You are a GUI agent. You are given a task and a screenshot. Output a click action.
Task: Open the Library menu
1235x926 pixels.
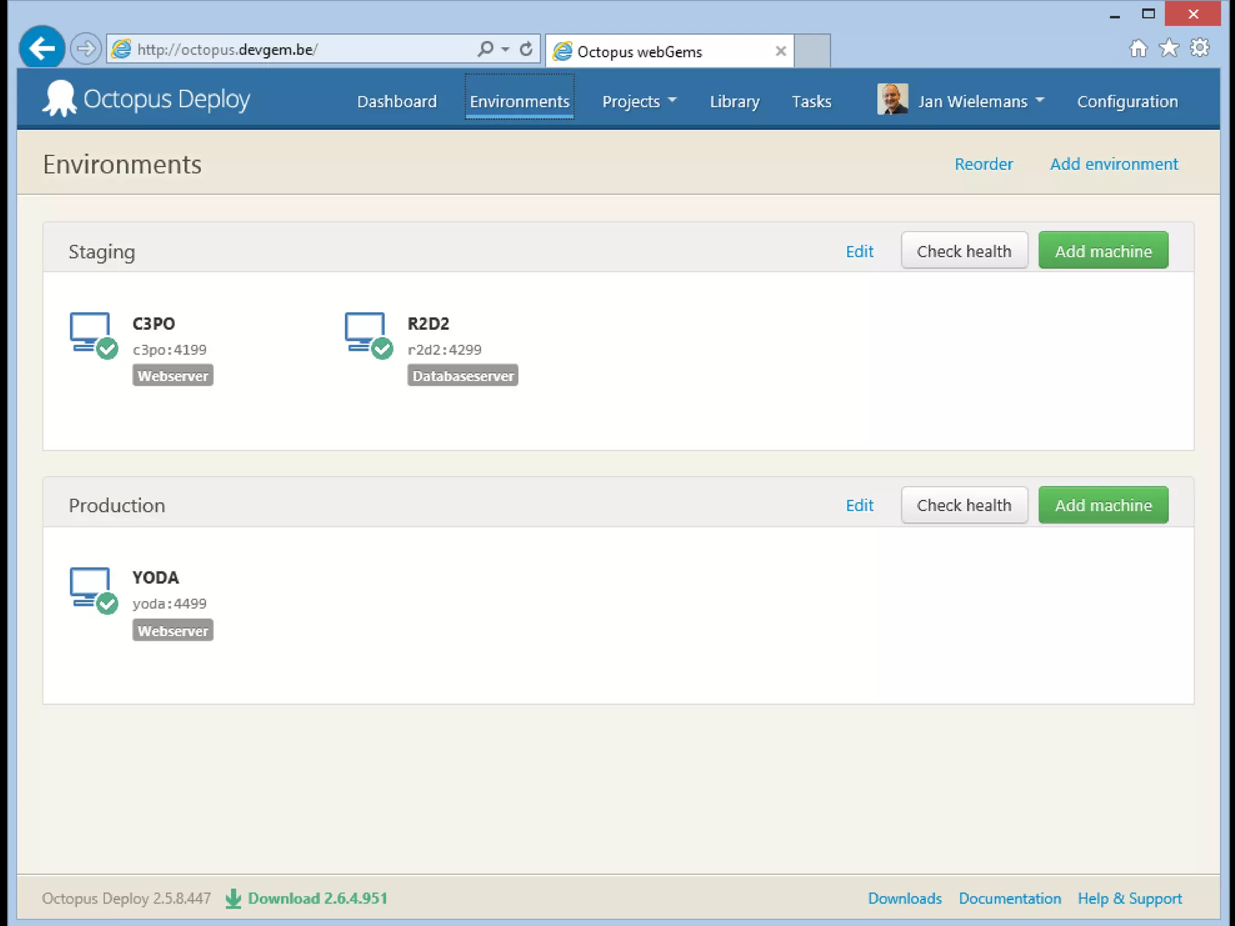click(734, 101)
